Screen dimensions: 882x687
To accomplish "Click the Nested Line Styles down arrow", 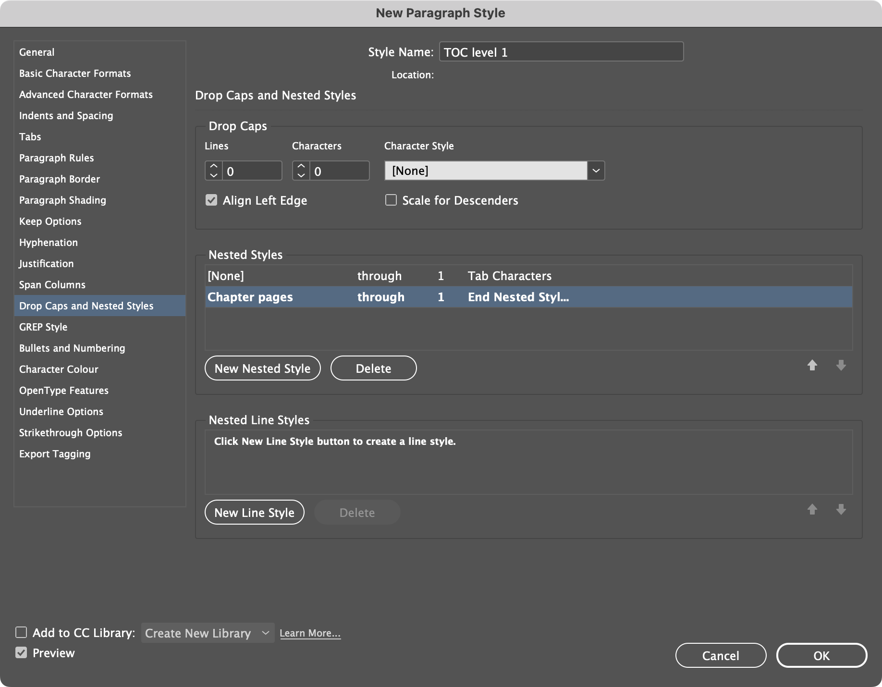I will (841, 510).
